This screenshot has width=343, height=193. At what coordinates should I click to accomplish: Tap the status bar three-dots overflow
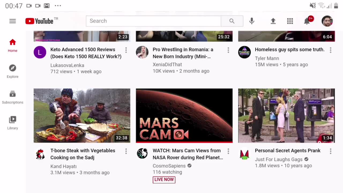pyautogui.click(x=58, y=6)
